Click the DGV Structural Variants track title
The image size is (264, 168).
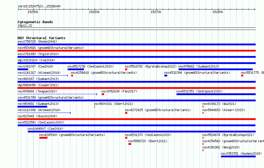coord(42,38)
